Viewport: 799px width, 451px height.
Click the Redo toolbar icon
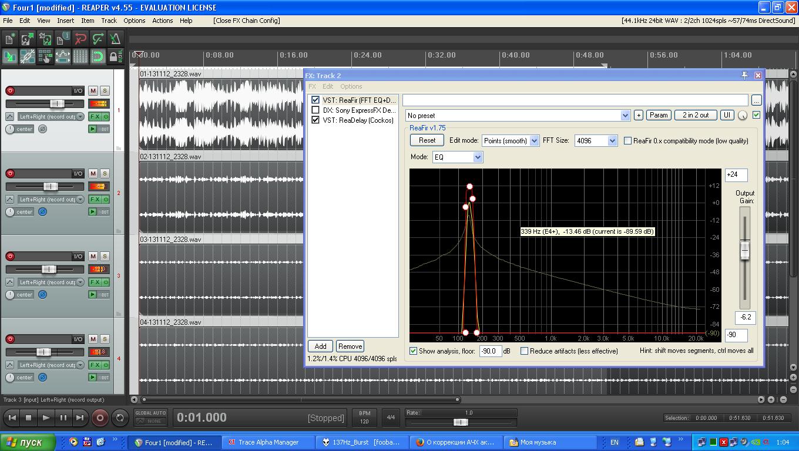(x=98, y=39)
